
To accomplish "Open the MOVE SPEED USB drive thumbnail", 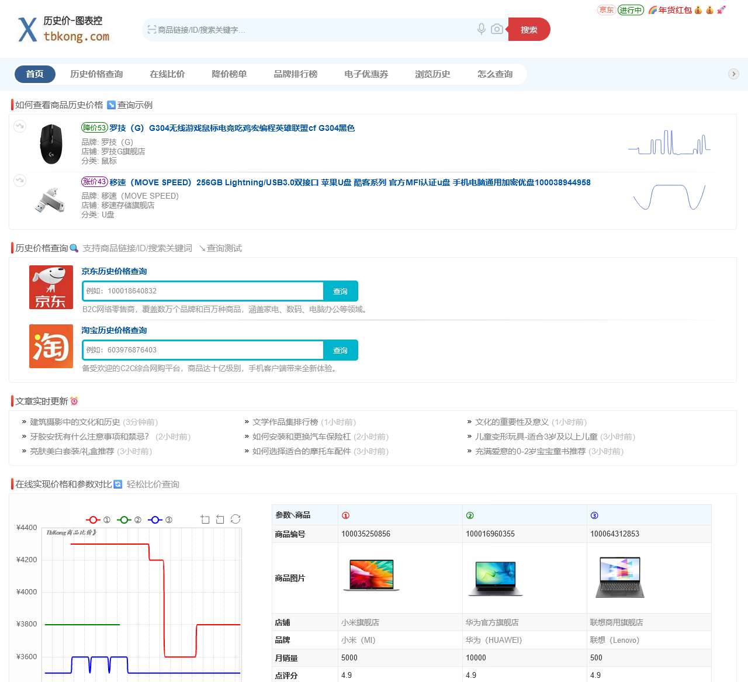I will 50,200.
